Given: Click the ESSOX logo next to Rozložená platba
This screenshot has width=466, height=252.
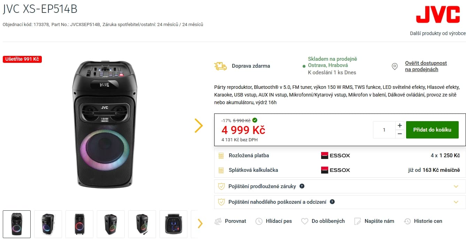Looking at the screenshot, I should coord(335,156).
